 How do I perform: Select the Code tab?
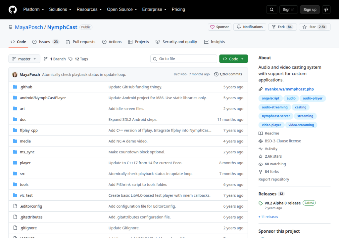[x=19, y=42]
